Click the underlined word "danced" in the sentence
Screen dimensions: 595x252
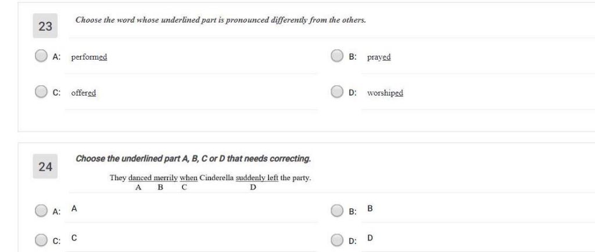tap(139, 178)
